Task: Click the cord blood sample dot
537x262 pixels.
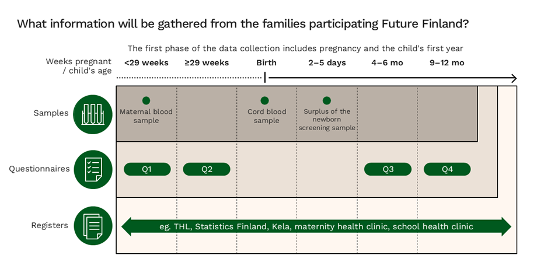Action: point(265,100)
